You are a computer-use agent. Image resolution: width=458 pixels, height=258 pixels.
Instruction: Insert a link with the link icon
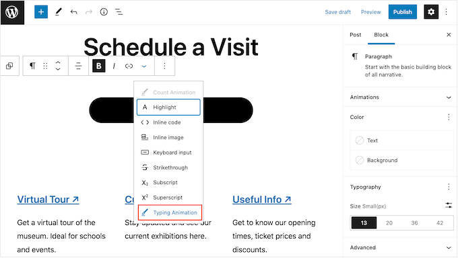pyautogui.click(x=129, y=66)
